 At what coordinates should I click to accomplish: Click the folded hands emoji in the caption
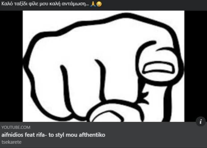pos(93,4)
